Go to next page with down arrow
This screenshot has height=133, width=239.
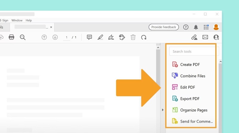point(55,37)
